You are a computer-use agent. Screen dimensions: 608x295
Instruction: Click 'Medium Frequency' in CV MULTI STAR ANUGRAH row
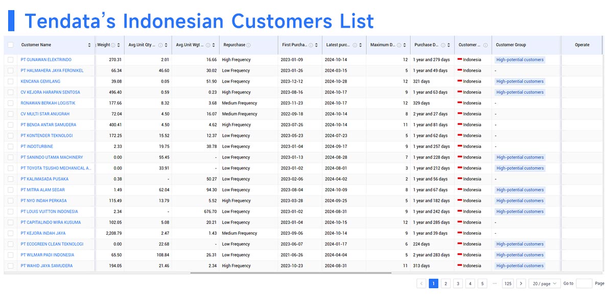(240, 114)
